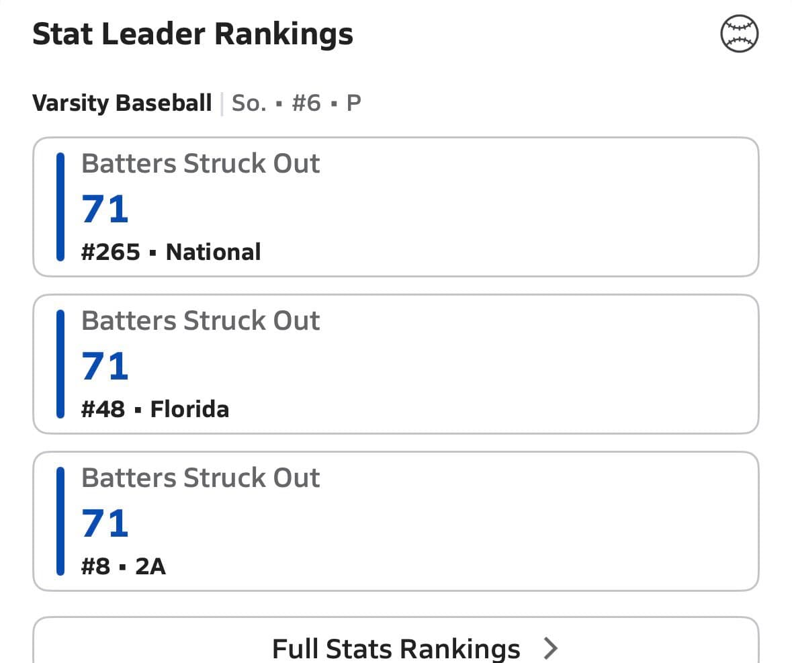Click the blue accent bar in 2A card
Screen dimensions: 792x663
coord(60,521)
